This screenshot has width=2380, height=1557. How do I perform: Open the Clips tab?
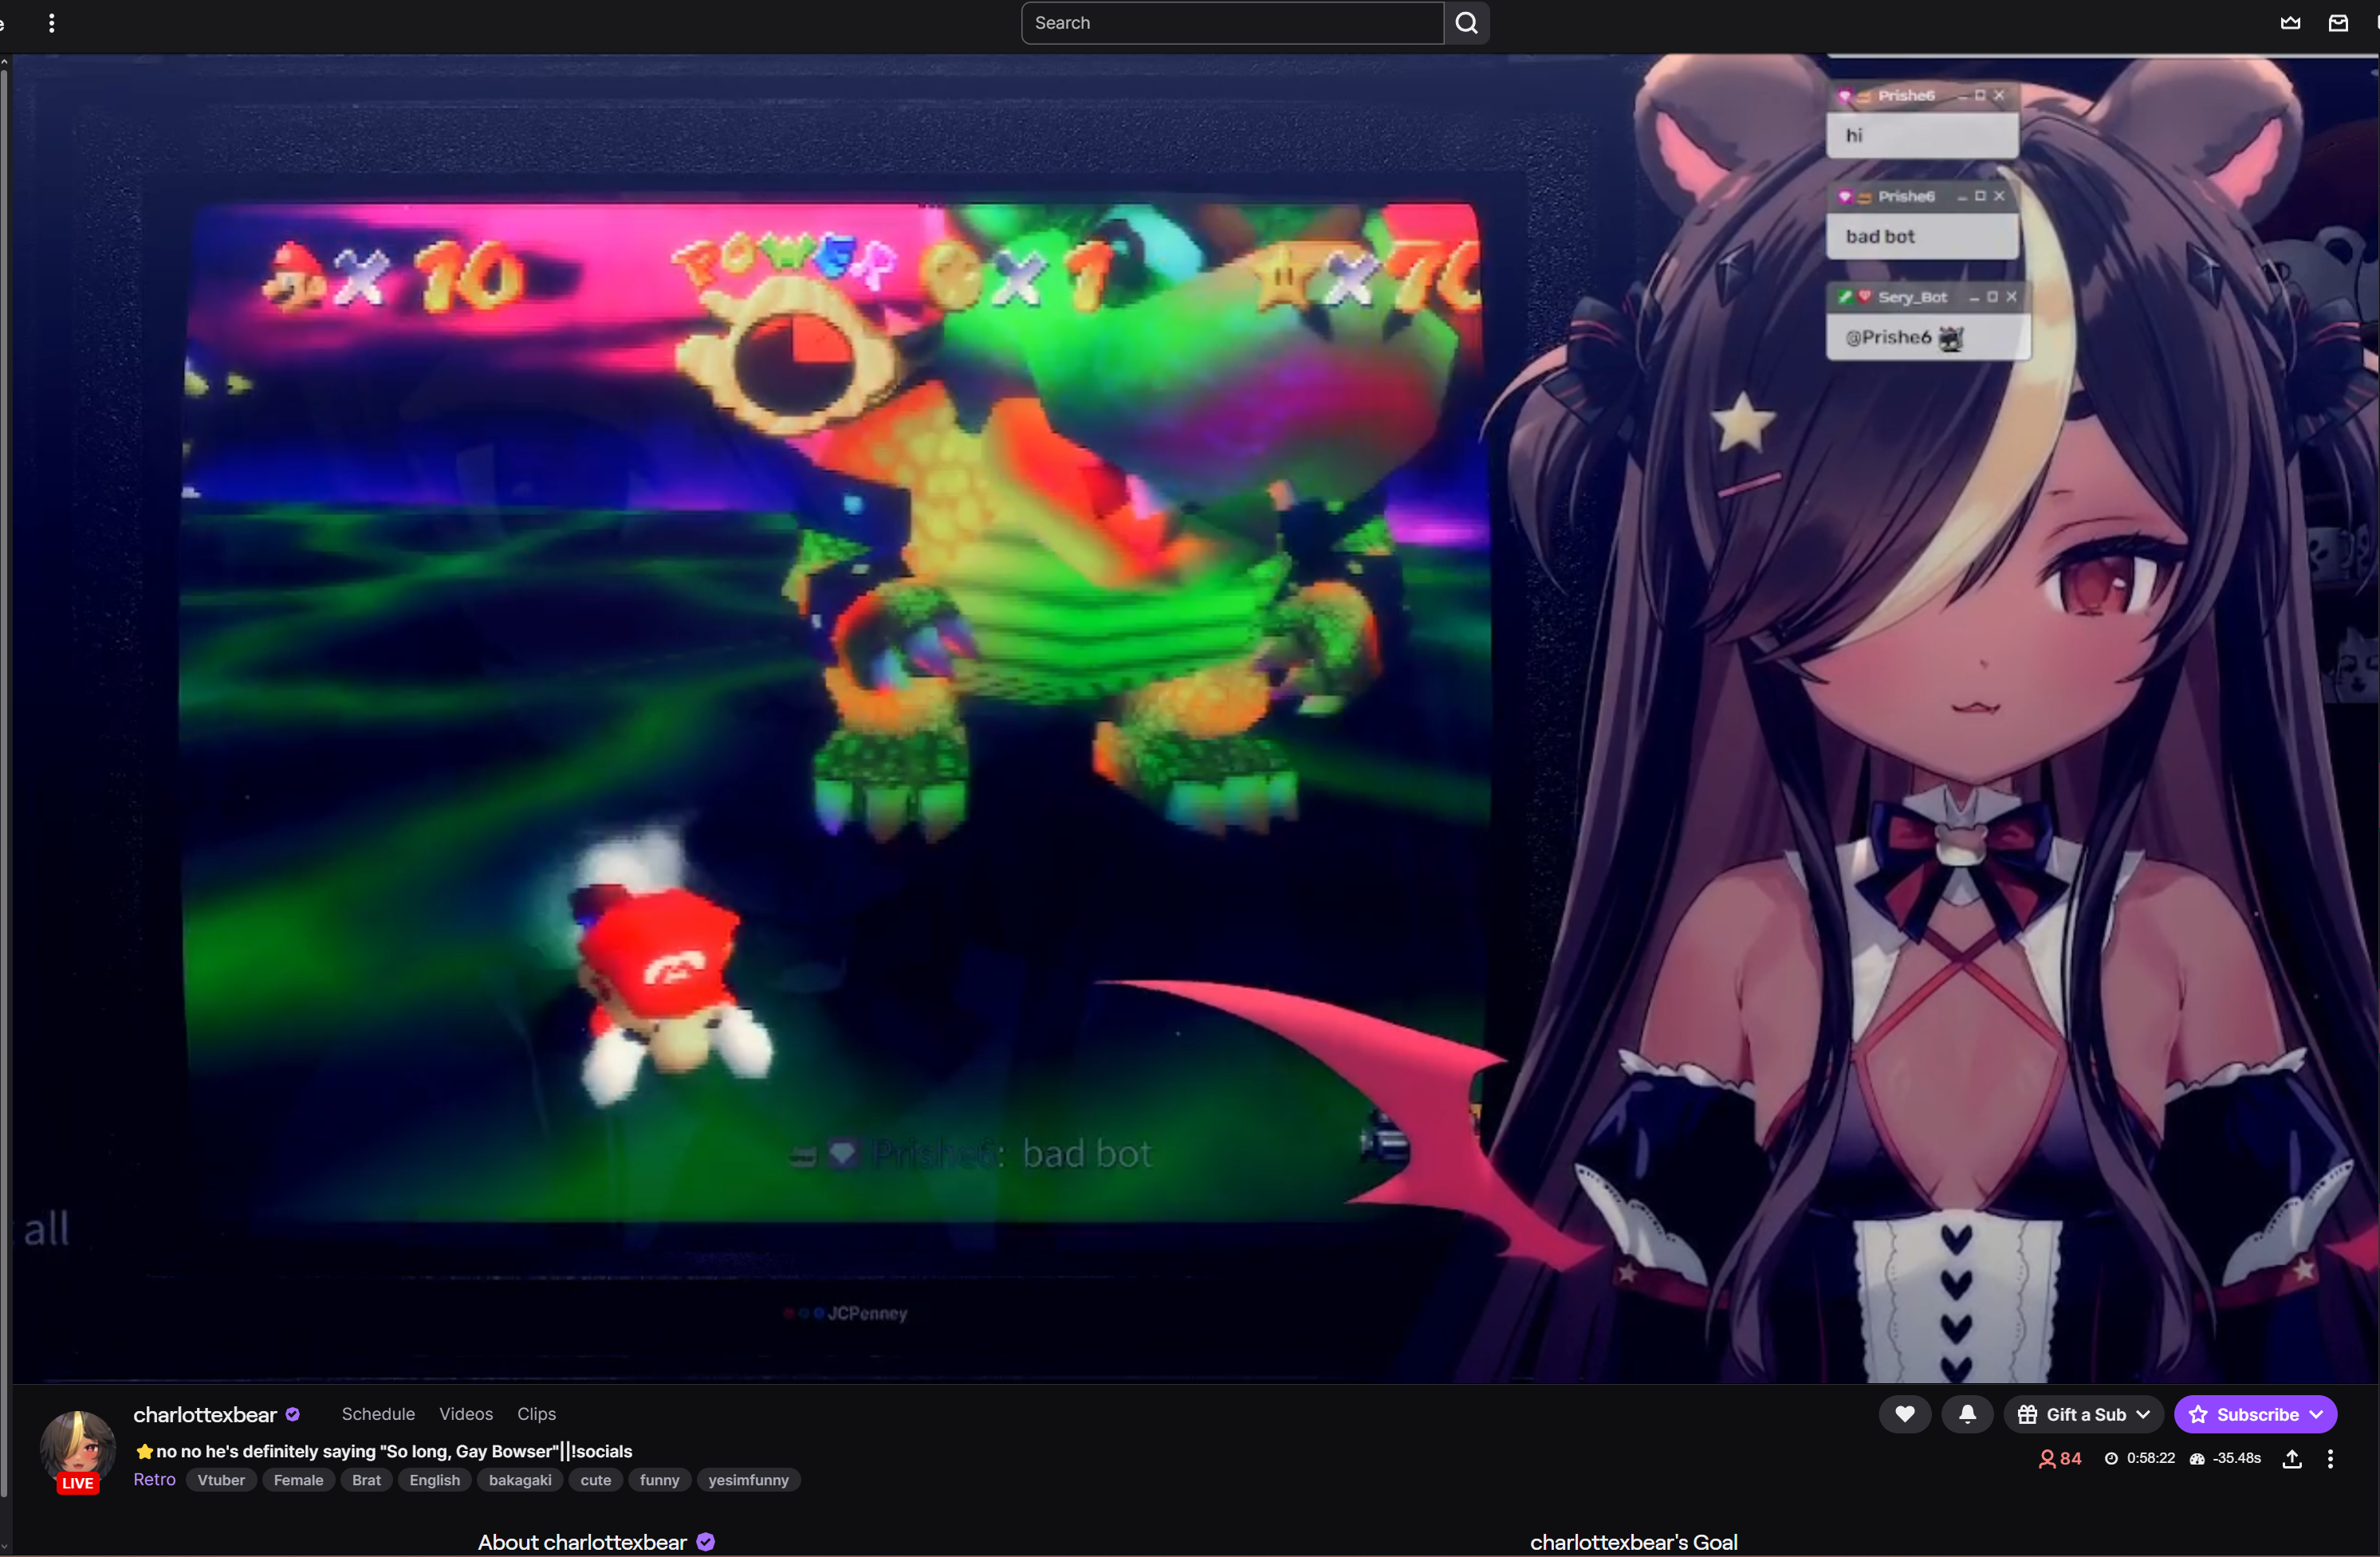click(536, 1414)
